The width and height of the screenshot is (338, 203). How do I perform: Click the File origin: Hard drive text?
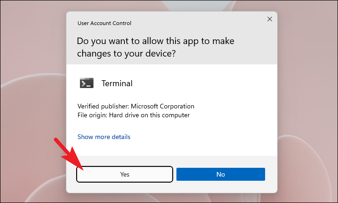(x=133, y=115)
